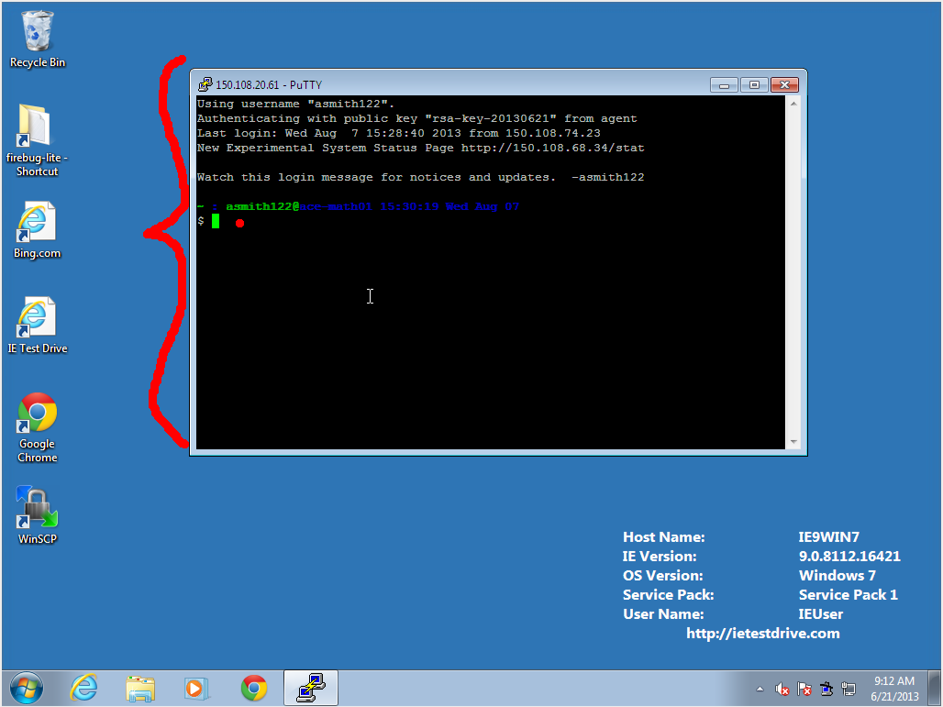Click the PuTTY taskbar button
This screenshot has height=707, width=943.
(311, 688)
